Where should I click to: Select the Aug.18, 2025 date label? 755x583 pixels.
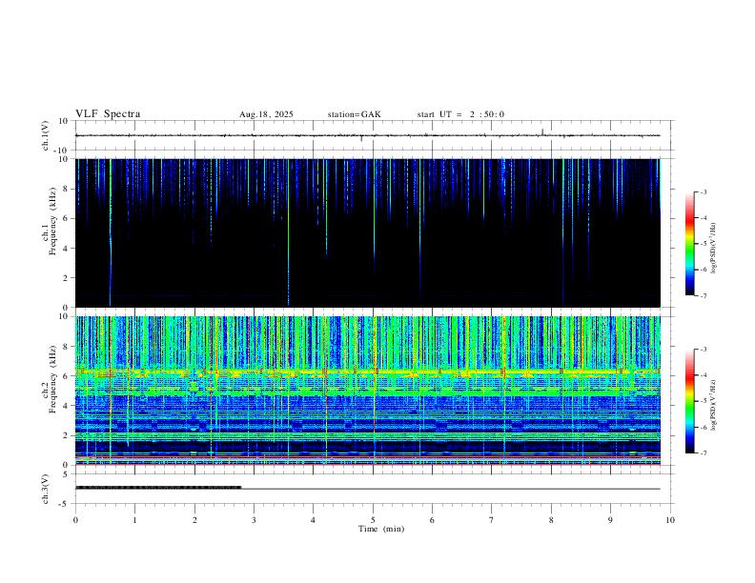coord(266,114)
